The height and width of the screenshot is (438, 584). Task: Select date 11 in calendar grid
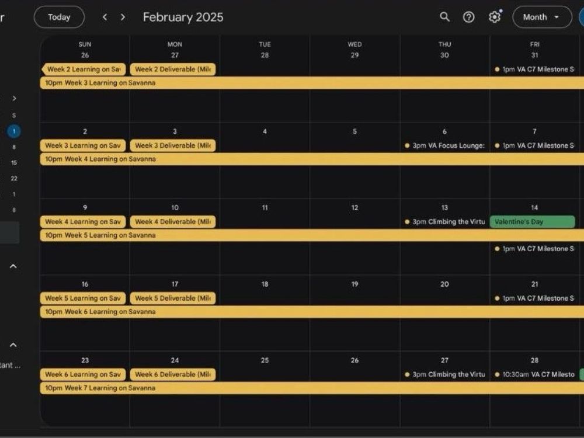tap(265, 207)
